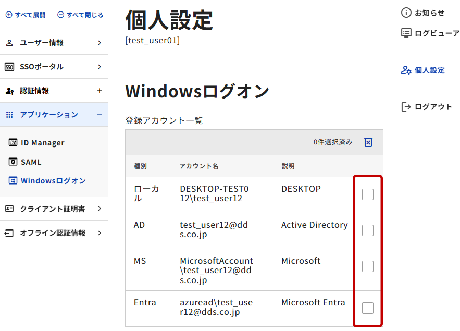Check the ローカル DESKTOP account checkbox

point(368,194)
